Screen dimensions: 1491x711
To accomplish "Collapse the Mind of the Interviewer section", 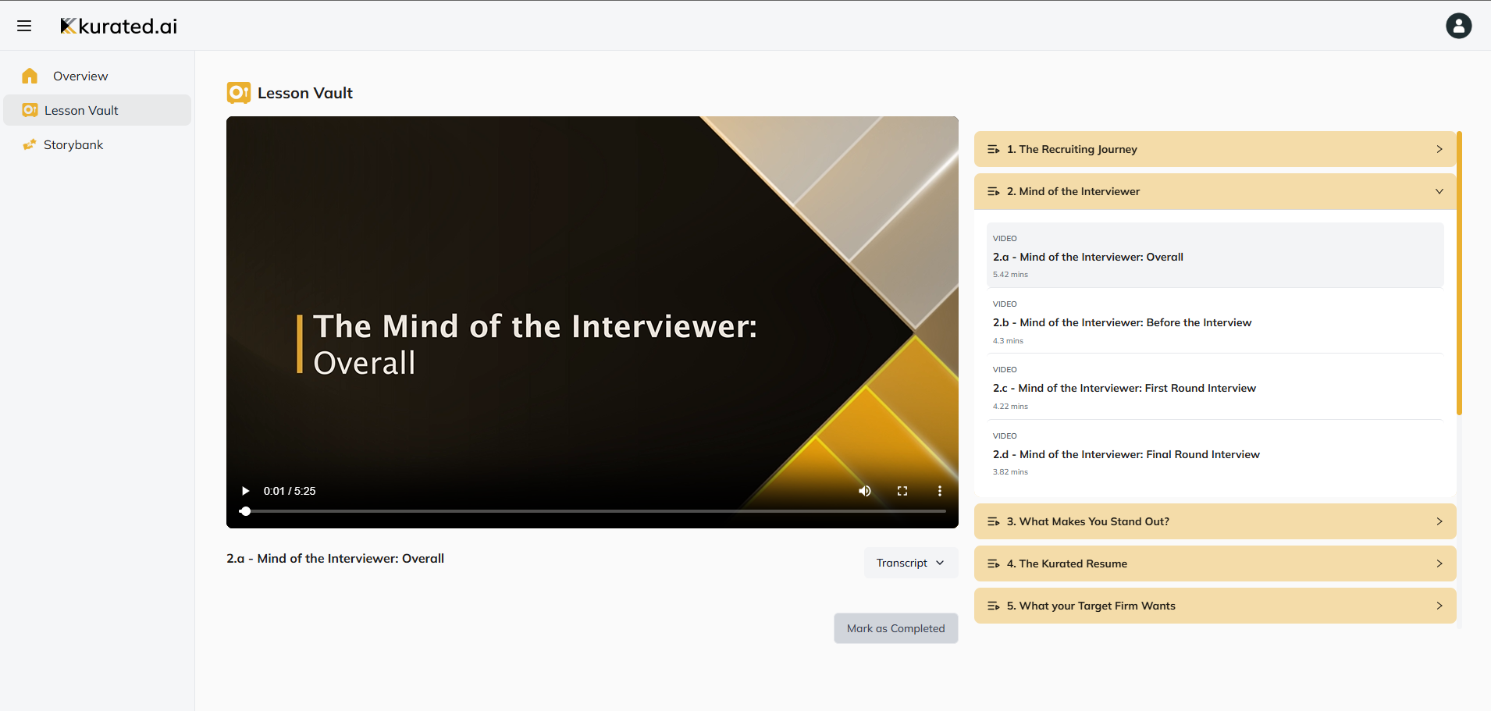I will pos(1437,190).
